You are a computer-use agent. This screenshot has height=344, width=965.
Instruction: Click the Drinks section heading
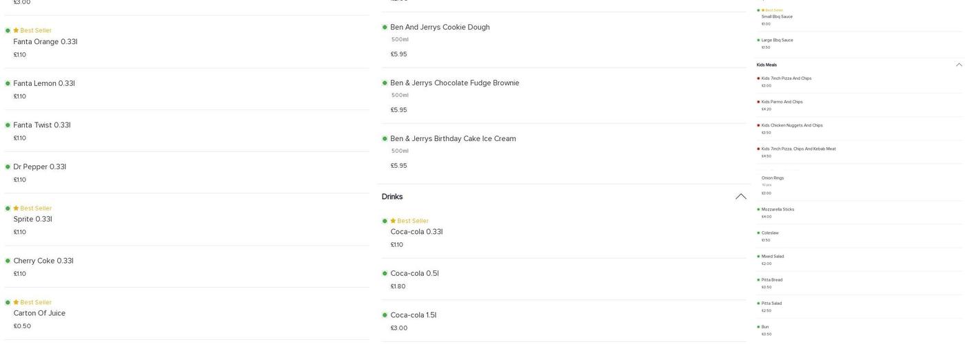pos(392,197)
